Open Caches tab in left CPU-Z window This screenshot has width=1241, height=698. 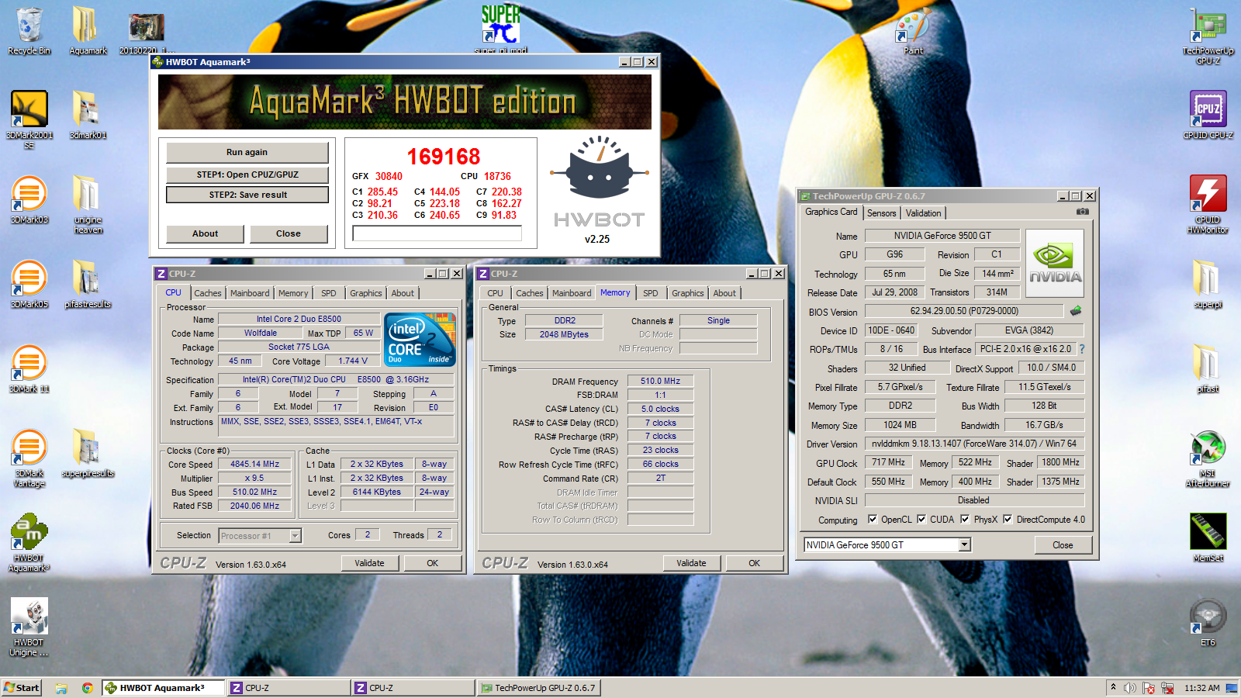point(208,293)
